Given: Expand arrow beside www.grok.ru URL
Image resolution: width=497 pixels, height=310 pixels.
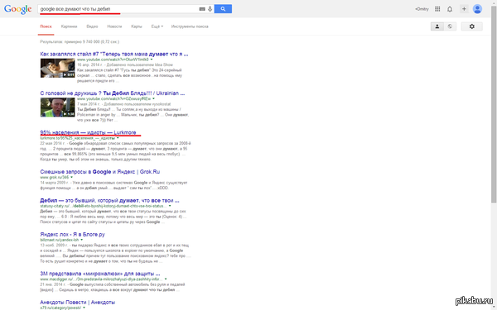Looking at the screenshot, I should [71, 177].
